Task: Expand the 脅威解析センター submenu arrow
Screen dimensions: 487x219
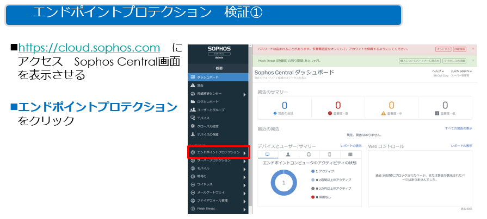Action: click(x=245, y=94)
